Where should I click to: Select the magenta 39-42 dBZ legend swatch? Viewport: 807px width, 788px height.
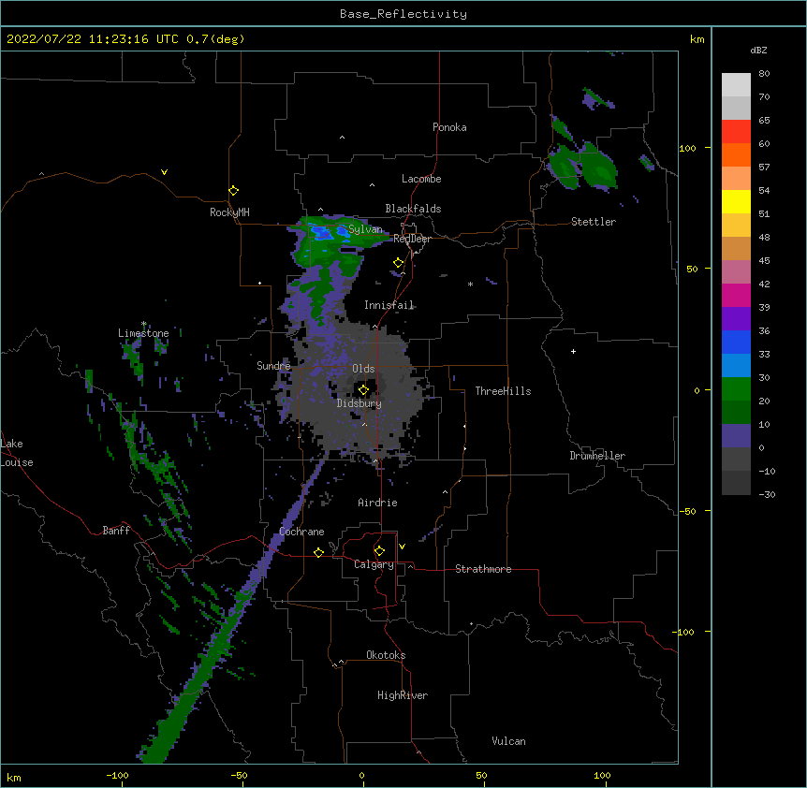736,295
